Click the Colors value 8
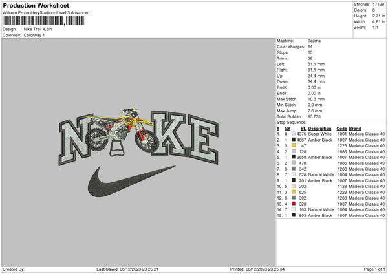 (373, 10)
